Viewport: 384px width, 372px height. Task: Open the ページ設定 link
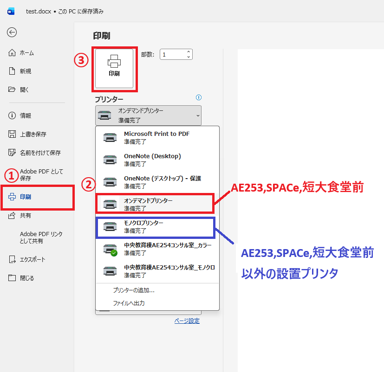coord(187,321)
